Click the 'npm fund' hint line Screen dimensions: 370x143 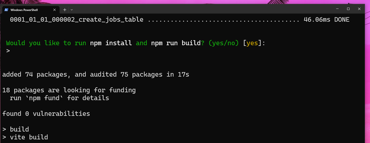[59, 98]
